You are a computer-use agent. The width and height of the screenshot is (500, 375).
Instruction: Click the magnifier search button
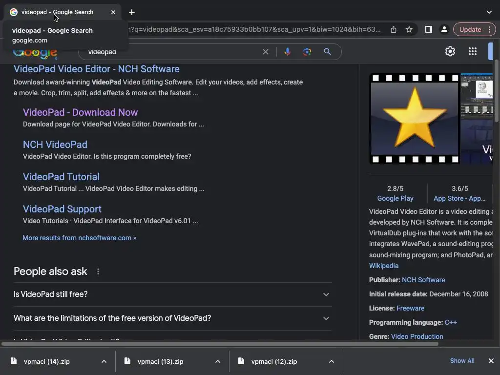[327, 52]
